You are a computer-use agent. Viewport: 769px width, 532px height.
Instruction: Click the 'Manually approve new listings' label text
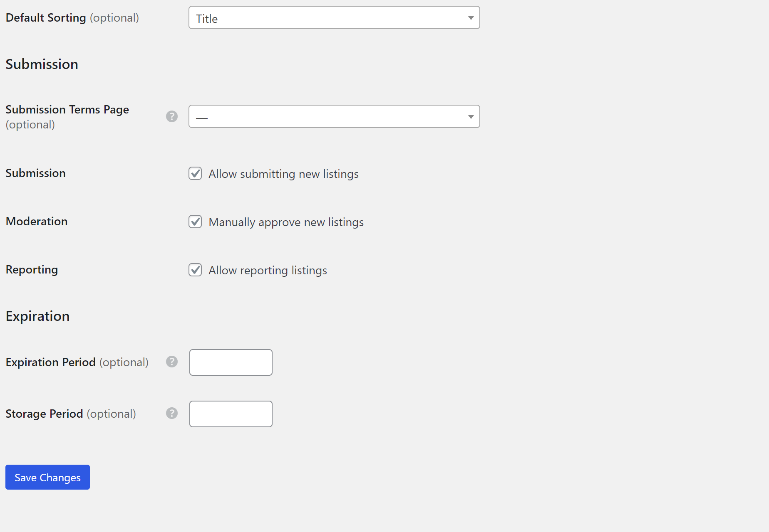click(x=286, y=222)
